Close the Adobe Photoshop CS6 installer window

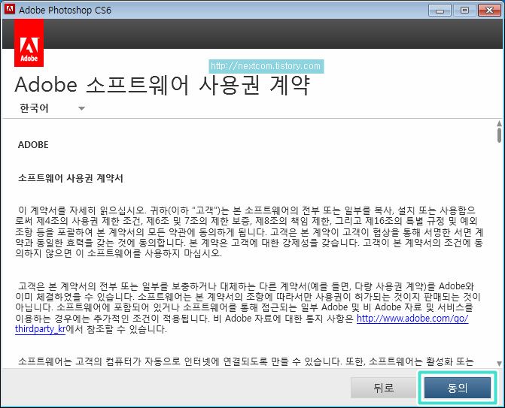click(489, 11)
